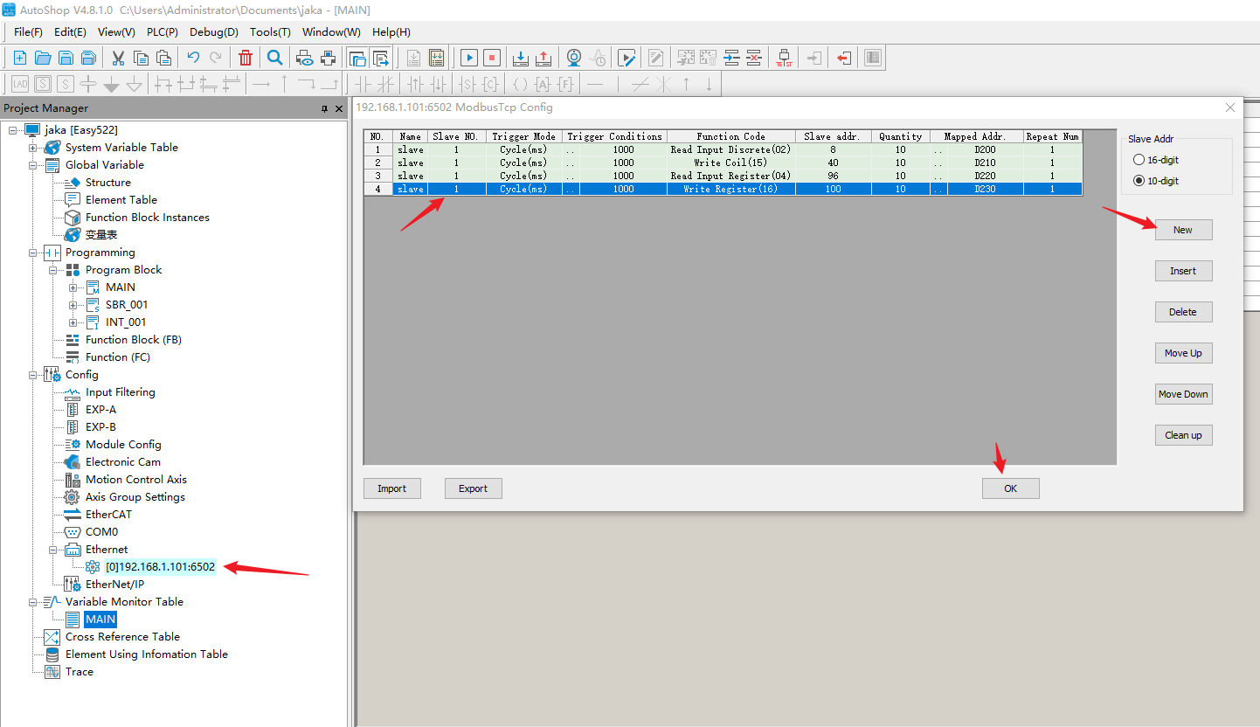
Task: Pin the Project Manager panel
Action: [324, 108]
